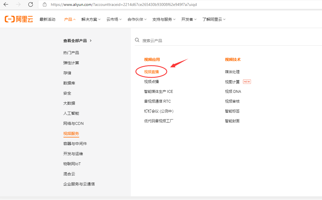The width and height of the screenshot is (322, 200).
Task: Open 媒体处理 product link
Action: point(232,72)
